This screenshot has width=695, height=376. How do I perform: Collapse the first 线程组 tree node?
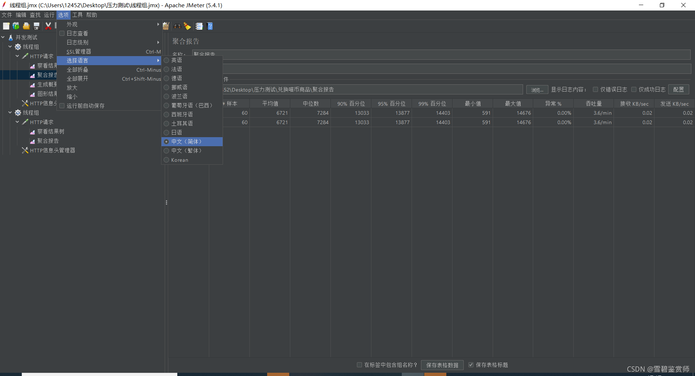(x=10, y=47)
